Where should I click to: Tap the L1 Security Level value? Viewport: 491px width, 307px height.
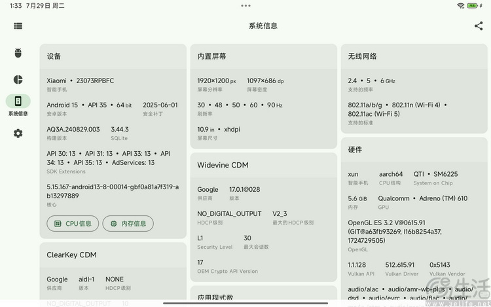pyautogui.click(x=200, y=238)
